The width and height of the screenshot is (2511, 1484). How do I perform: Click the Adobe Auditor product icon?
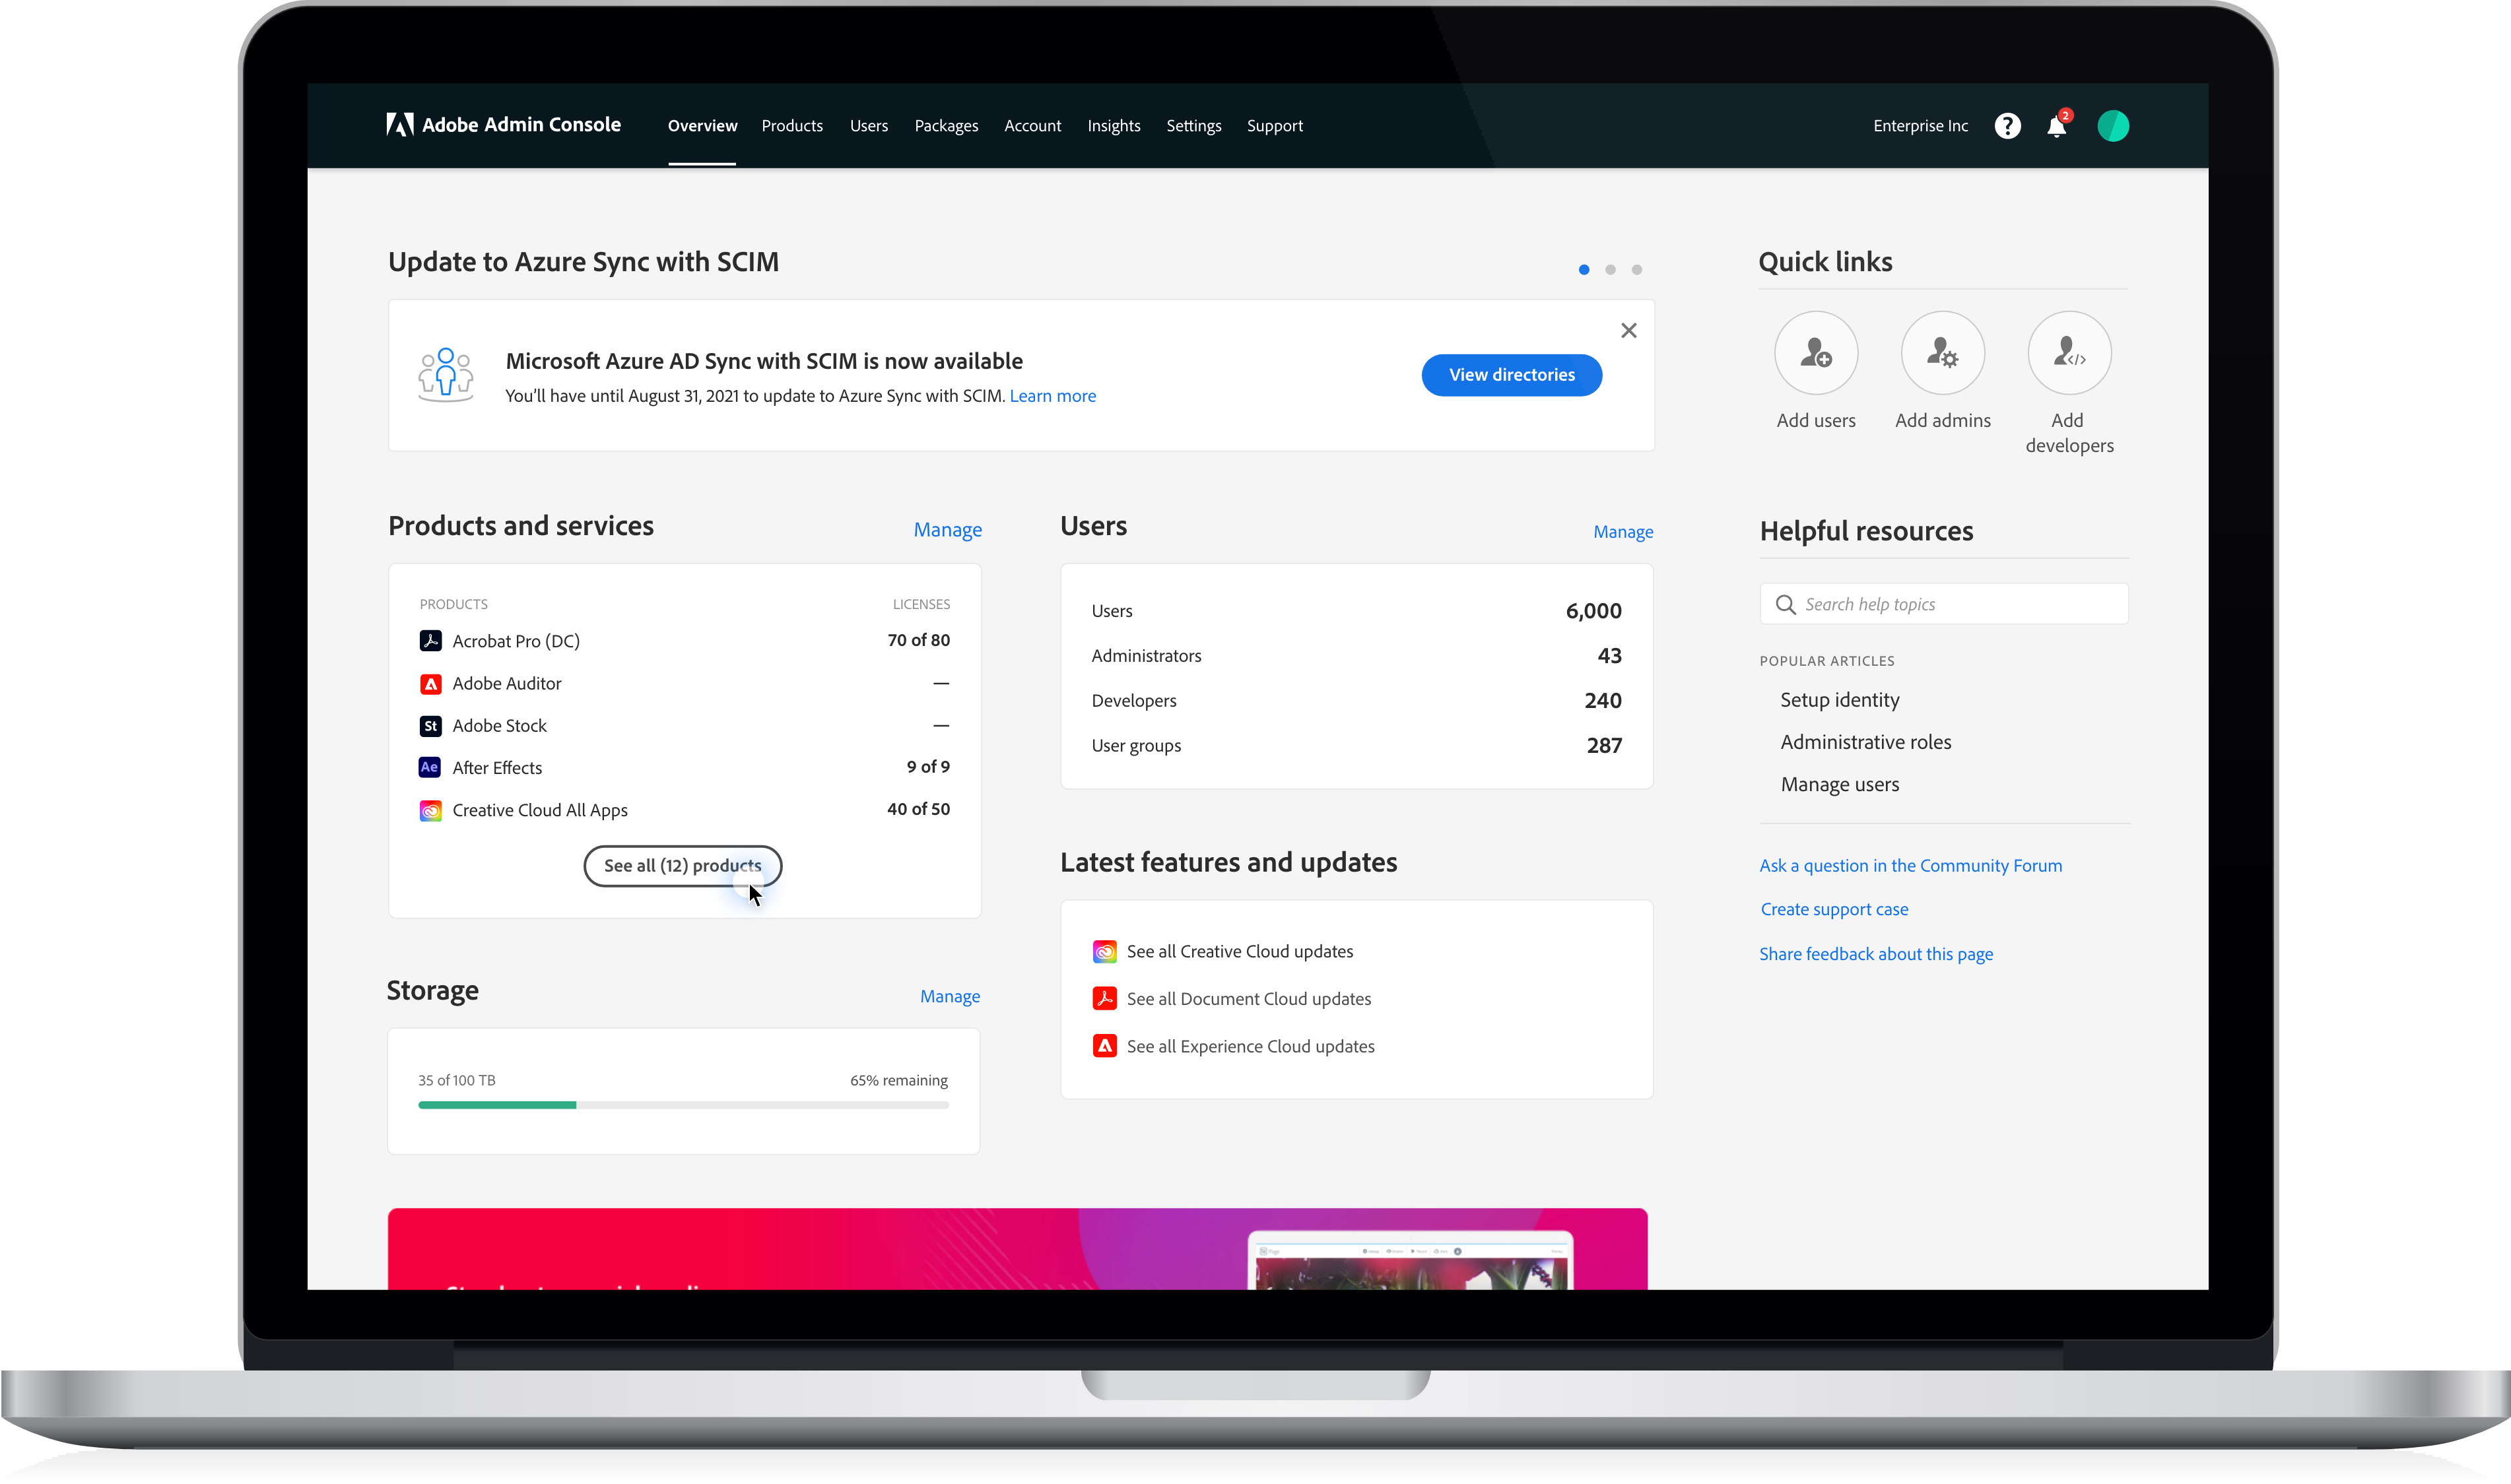tap(430, 684)
